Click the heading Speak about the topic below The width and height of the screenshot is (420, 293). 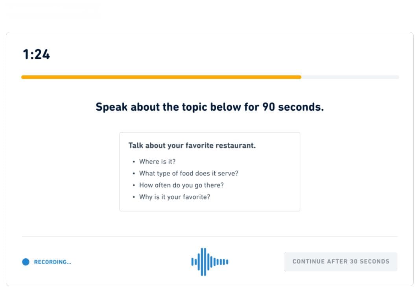pyautogui.click(x=210, y=107)
